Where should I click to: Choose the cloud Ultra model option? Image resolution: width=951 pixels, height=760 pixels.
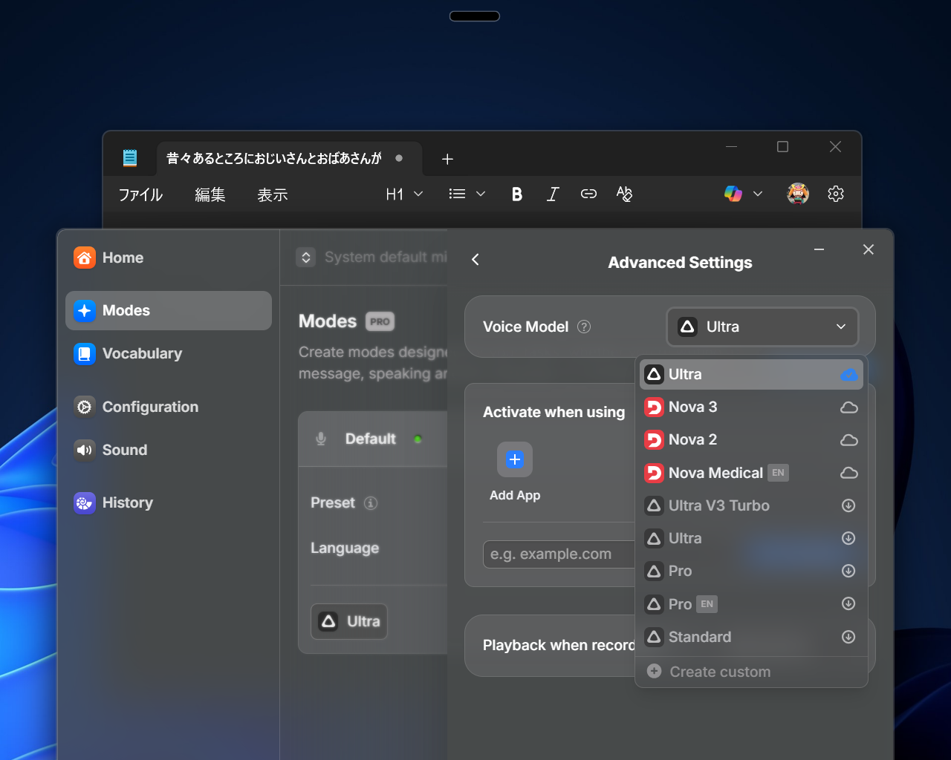coord(751,374)
